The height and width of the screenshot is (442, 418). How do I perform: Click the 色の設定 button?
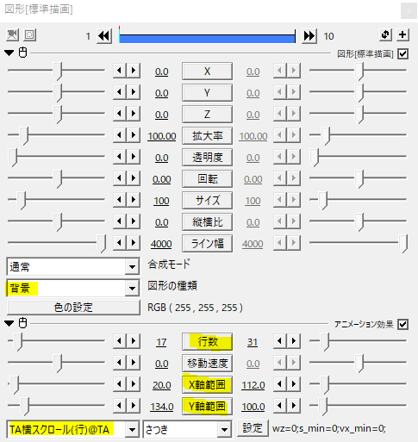point(73,308)
